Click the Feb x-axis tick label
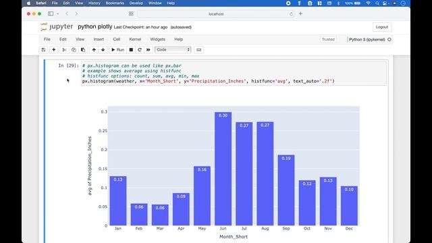432x243 pixels. (139, 228)
